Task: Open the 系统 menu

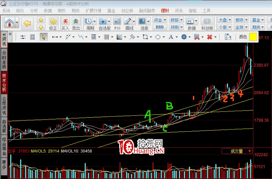Action: point(6,11)
